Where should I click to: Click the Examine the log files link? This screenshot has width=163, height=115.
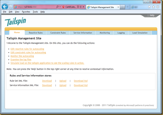[21, 60]
